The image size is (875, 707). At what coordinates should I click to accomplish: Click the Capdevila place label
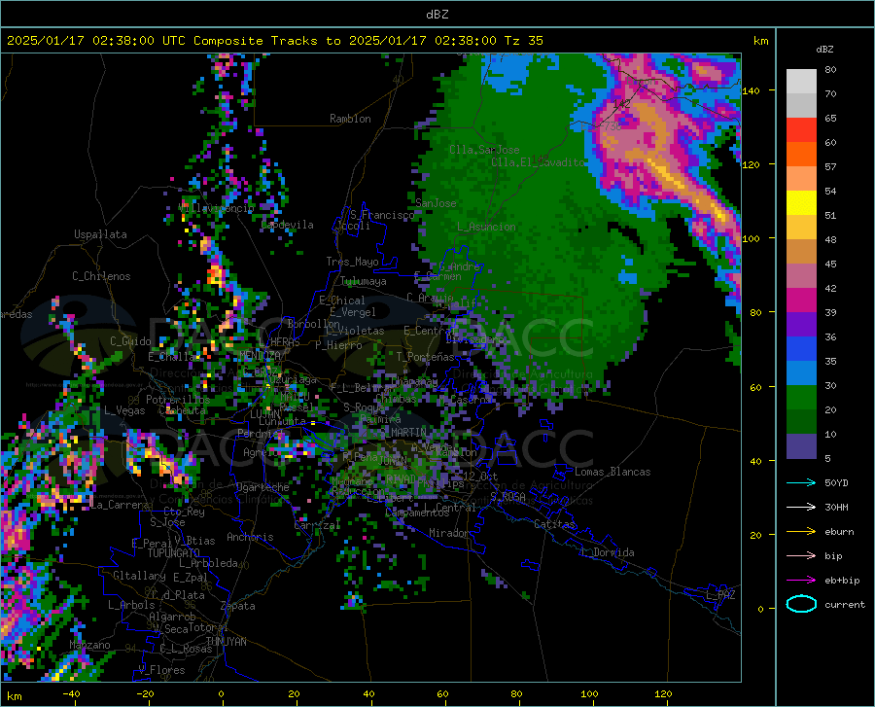[287, 225]
